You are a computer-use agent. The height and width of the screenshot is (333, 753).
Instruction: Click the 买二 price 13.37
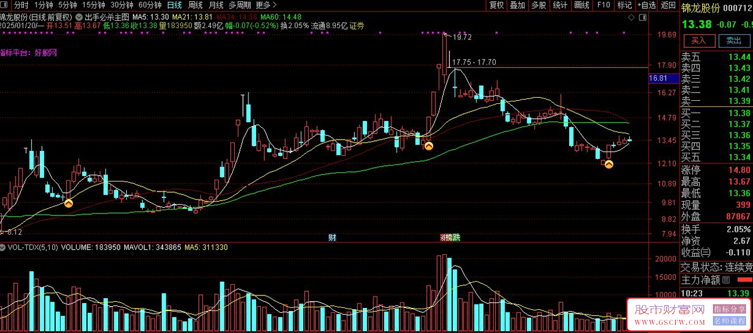tap(739, 124)
